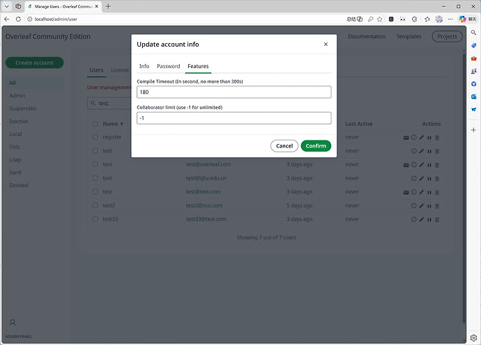The width and height of the screenshot is (481, 345).
Task: Click the edit pencil for test2
Action: 422,206
